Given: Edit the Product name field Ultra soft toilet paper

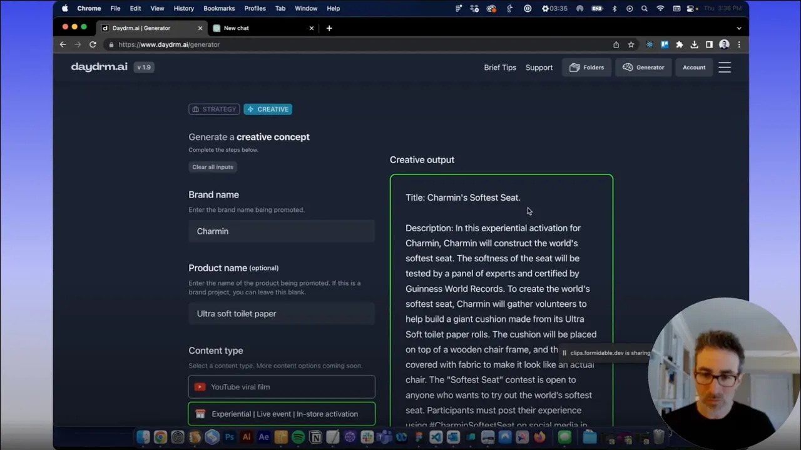Looking at the screenshot, I should pyautogui.click(x=282, y=314).
